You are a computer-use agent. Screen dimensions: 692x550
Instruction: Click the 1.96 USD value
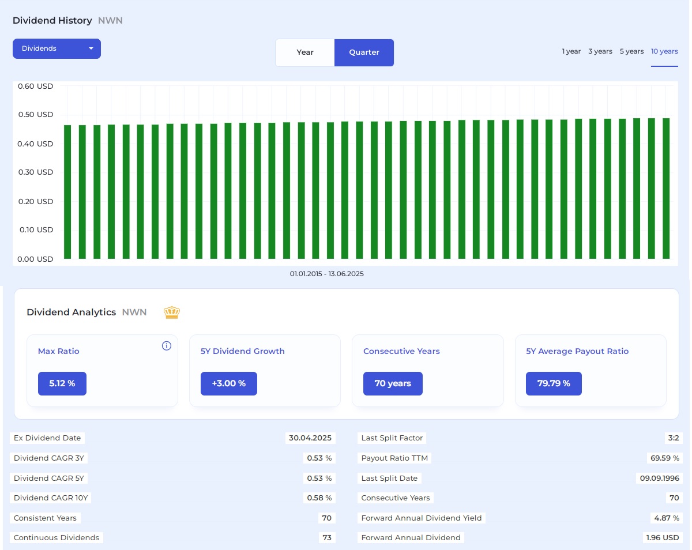[x=663, y=538]
